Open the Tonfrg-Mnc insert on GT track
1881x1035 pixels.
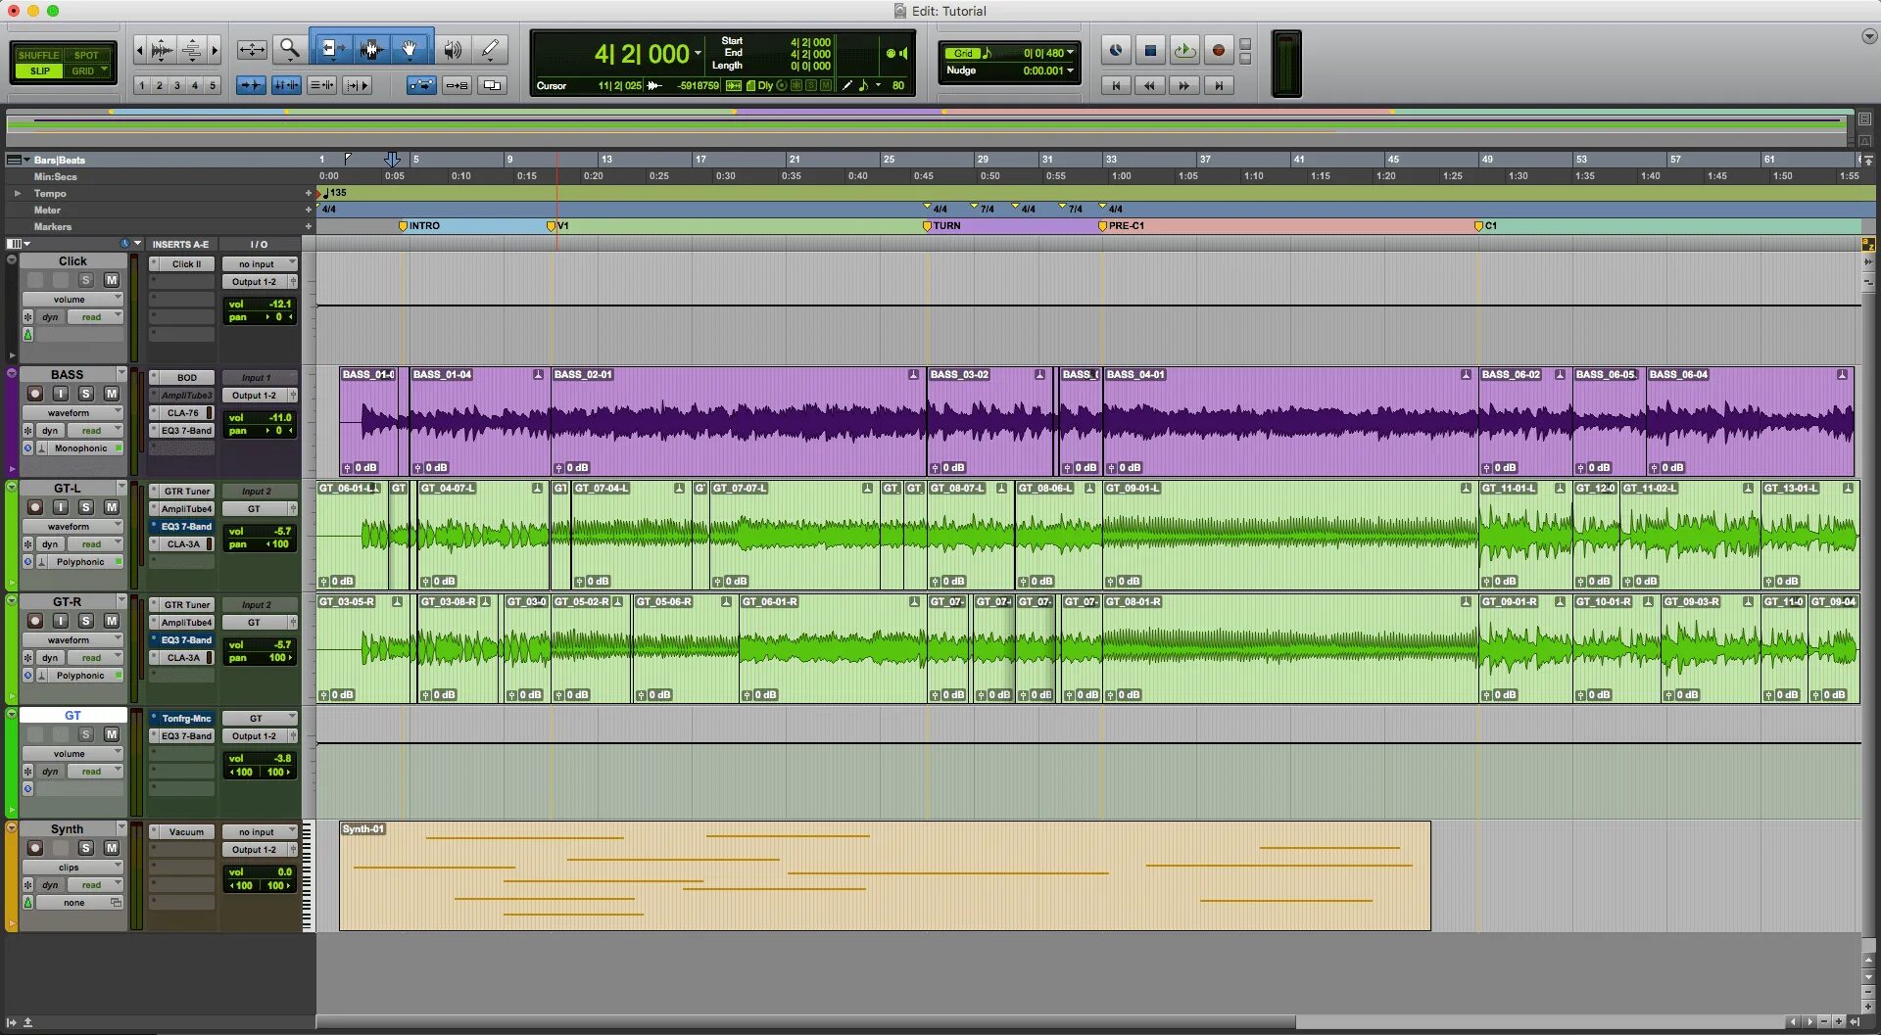coord(182,718)
